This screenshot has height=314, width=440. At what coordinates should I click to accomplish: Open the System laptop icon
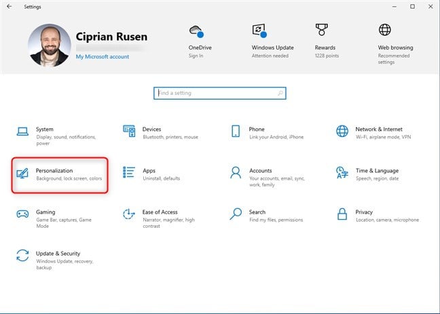22,131
